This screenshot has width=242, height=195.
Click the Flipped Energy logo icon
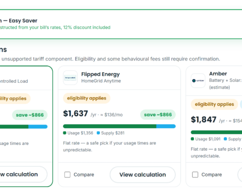pos(70,78)
